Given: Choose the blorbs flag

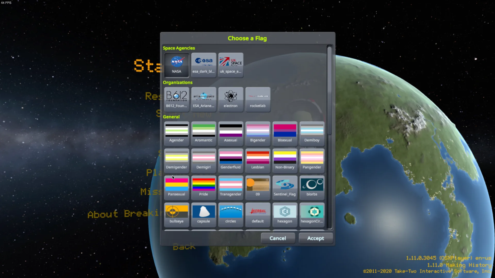Looking at the screenshot, I should click(x=312, y=188).
